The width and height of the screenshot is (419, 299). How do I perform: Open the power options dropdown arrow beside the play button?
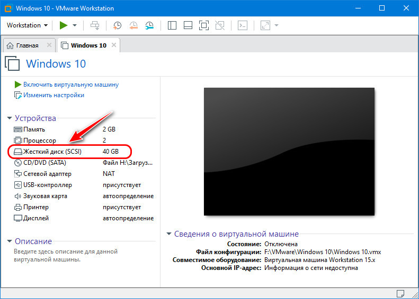pos(75,25)
